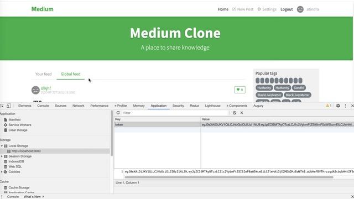Open Service Workers in sidebar
This screenshot has height=199, width=354.
(x=20, y=125)
